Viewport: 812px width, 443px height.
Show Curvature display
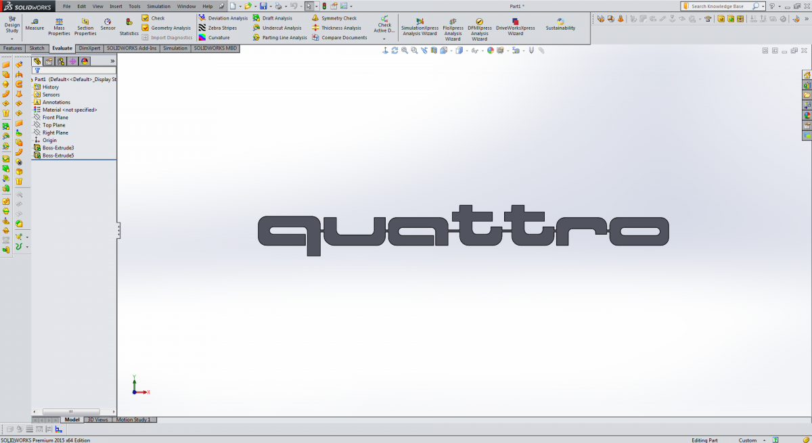pos(214,38)
